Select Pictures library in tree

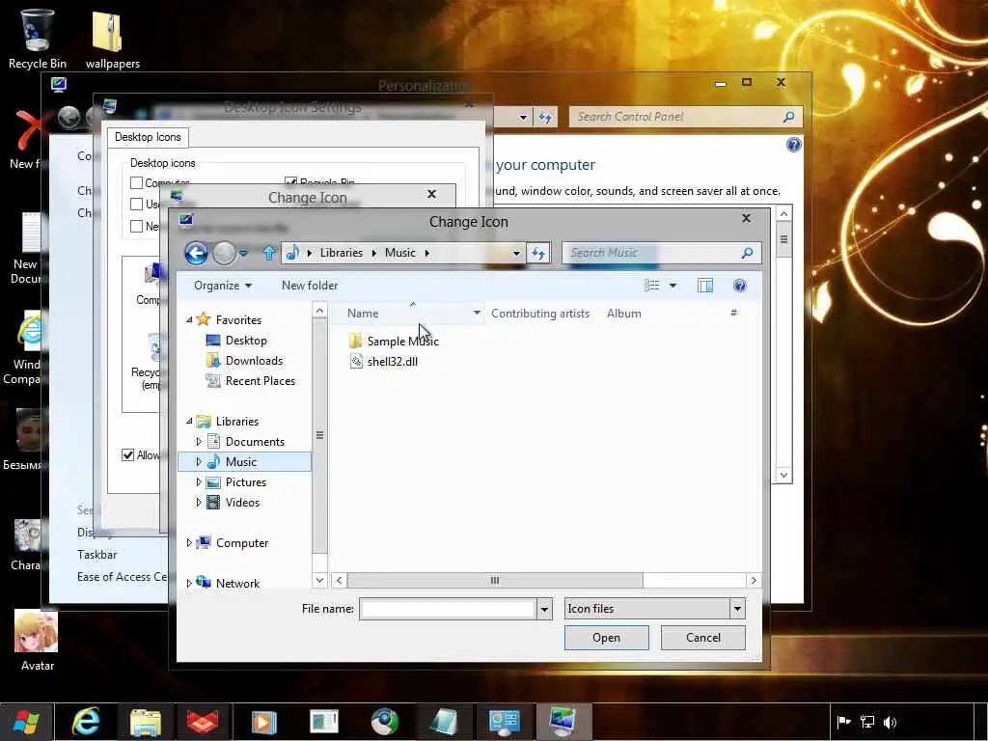(236, 482)
